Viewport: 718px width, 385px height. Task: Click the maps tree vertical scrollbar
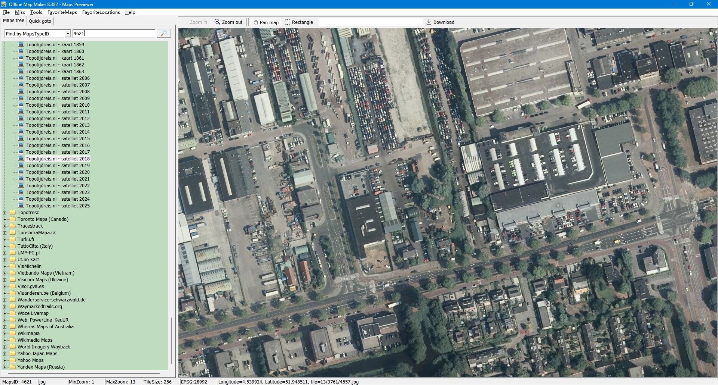pos(171,339)
